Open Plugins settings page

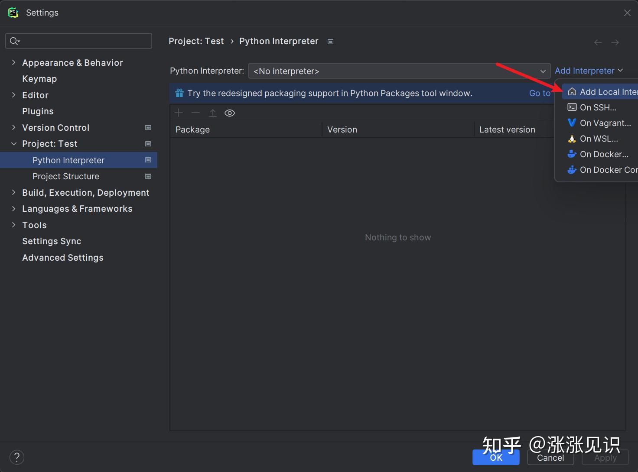(x=38, y=111)
